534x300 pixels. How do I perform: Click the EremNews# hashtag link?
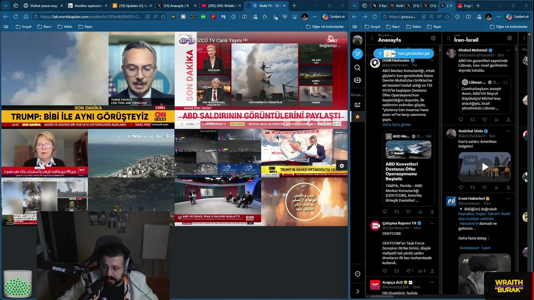469,248
